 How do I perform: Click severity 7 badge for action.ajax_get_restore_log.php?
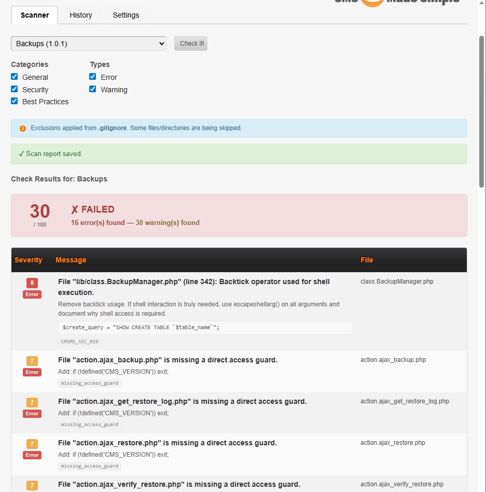pos(32,402)
